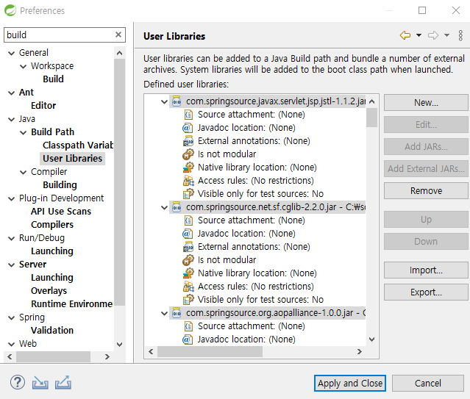Image resolution: width=470 pixels, height=399 pixels.
Task: Open the Spring Validation page
Action: point(52,330)
